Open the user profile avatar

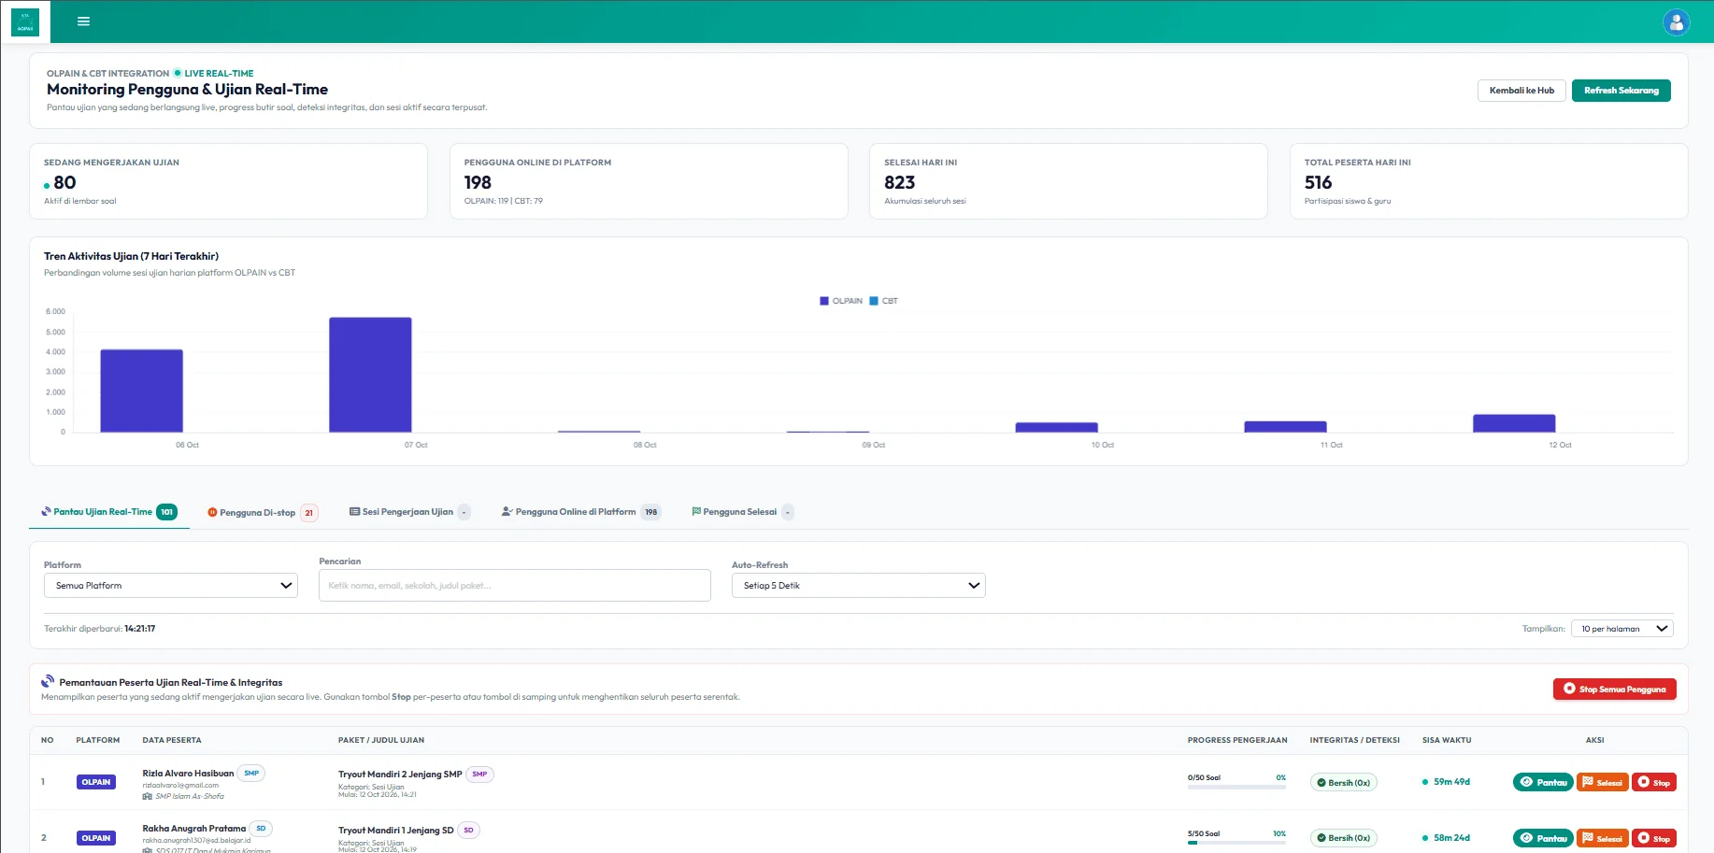(x=1676, y=21)
